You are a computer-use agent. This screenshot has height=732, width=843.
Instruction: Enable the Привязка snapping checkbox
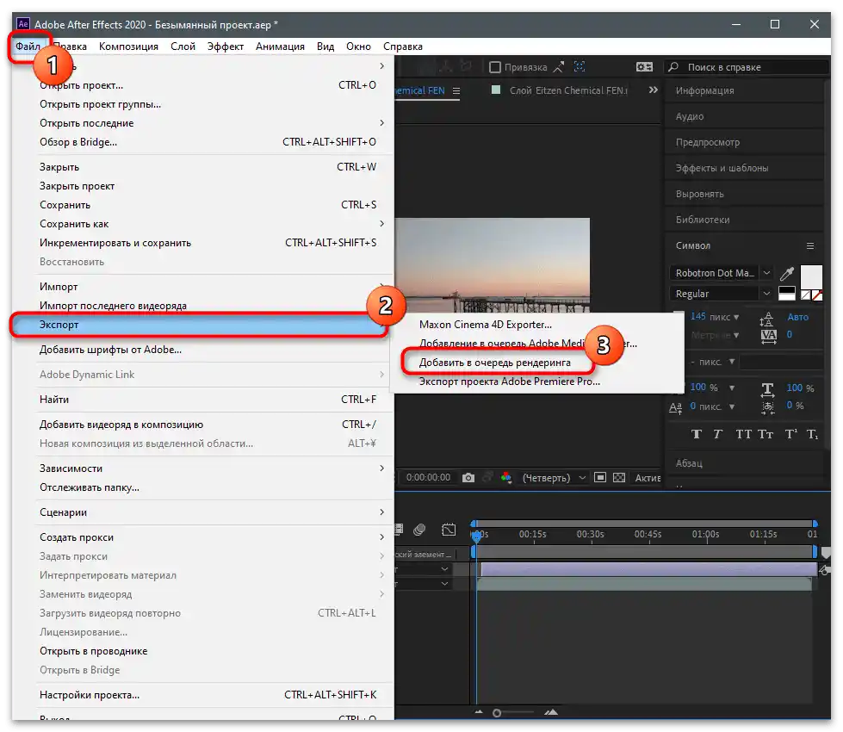click(x=495, y=67)
